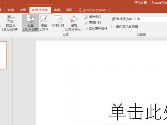Switch to the 审阅 tab
Screen dimensions: 167x125
click(x=57, y=10)
